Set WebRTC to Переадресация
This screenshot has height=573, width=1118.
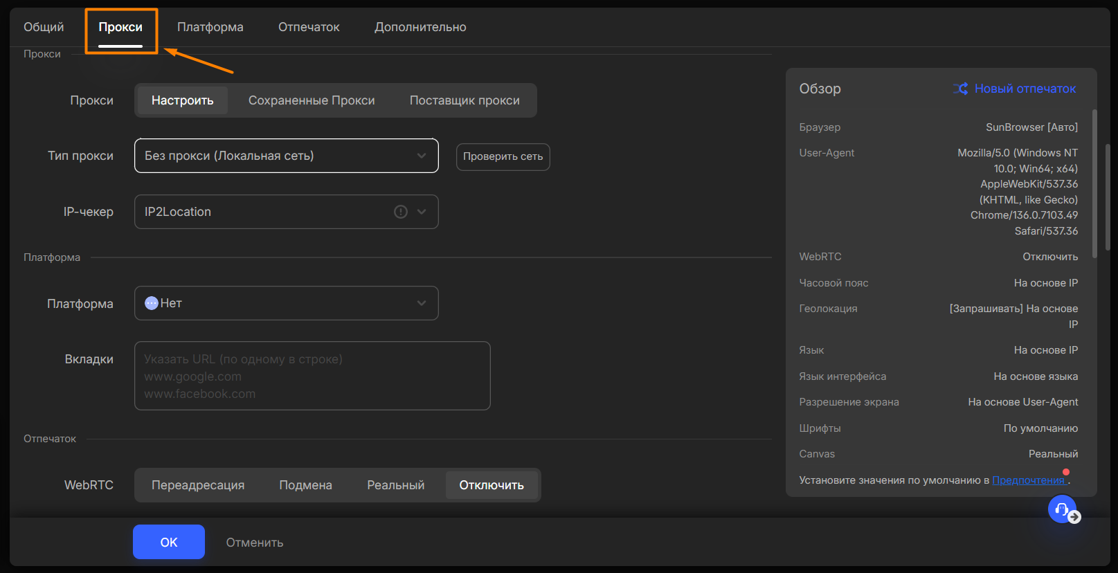[198, 485]
